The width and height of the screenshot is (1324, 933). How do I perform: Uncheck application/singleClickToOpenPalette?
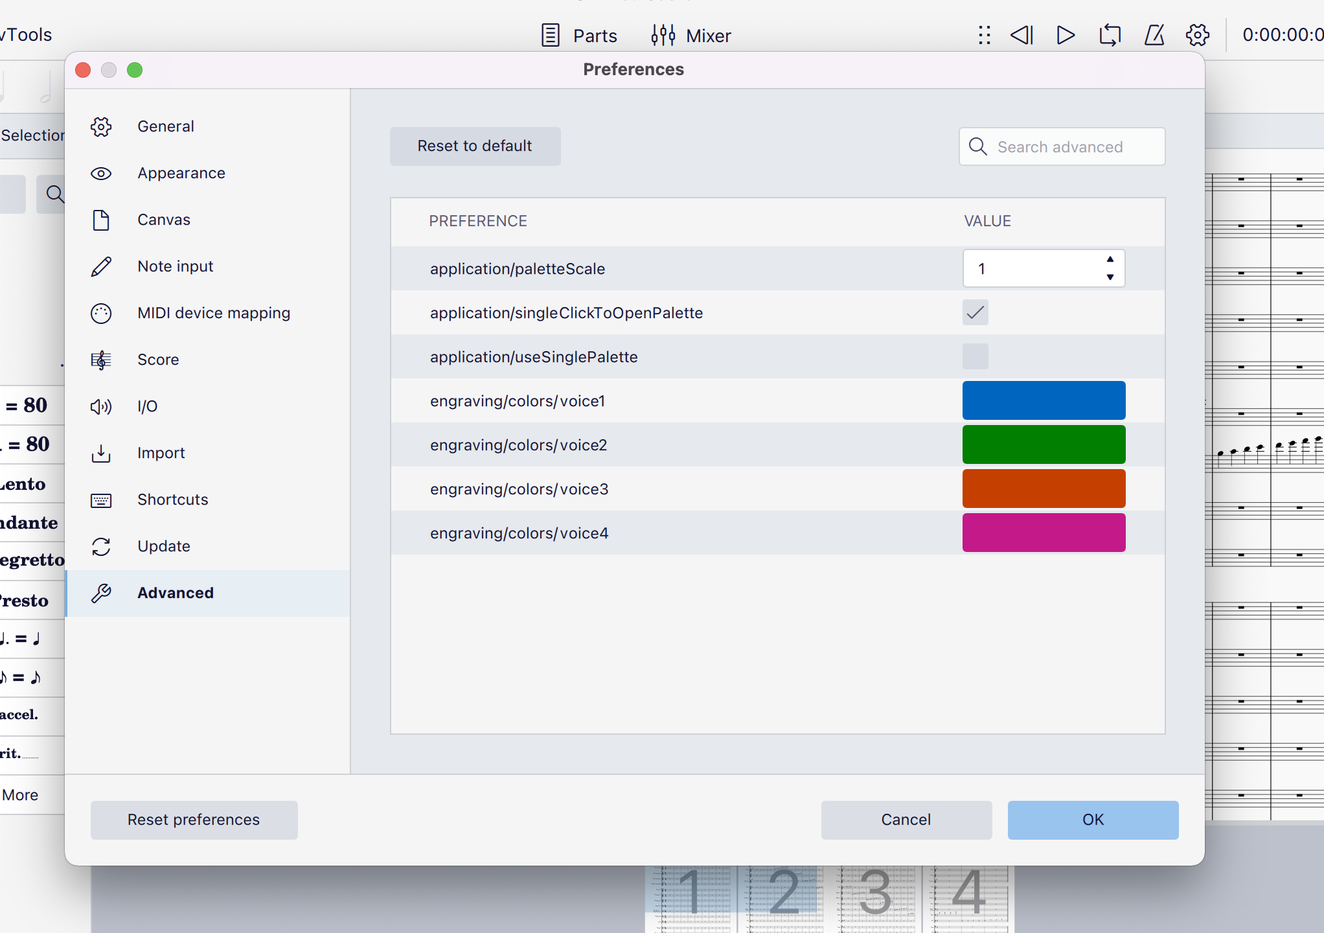pyautogui.click(x=975, y=312)
